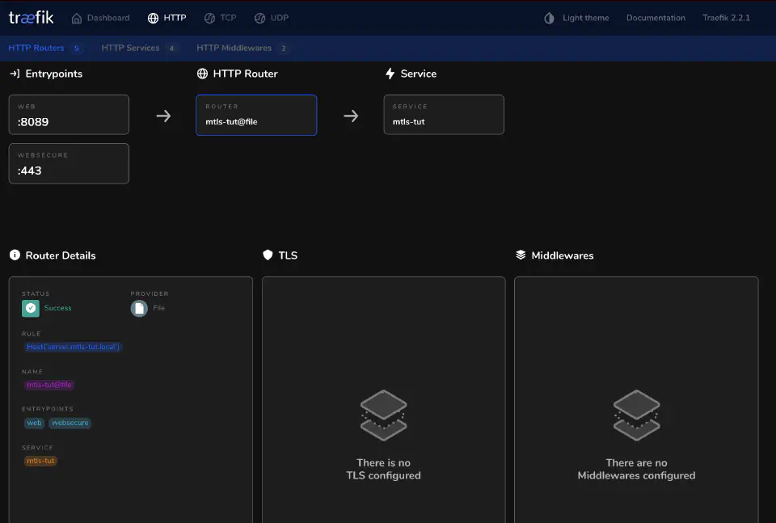Click the TLS shield icon

pyautogui.click(x=268, y=255)
